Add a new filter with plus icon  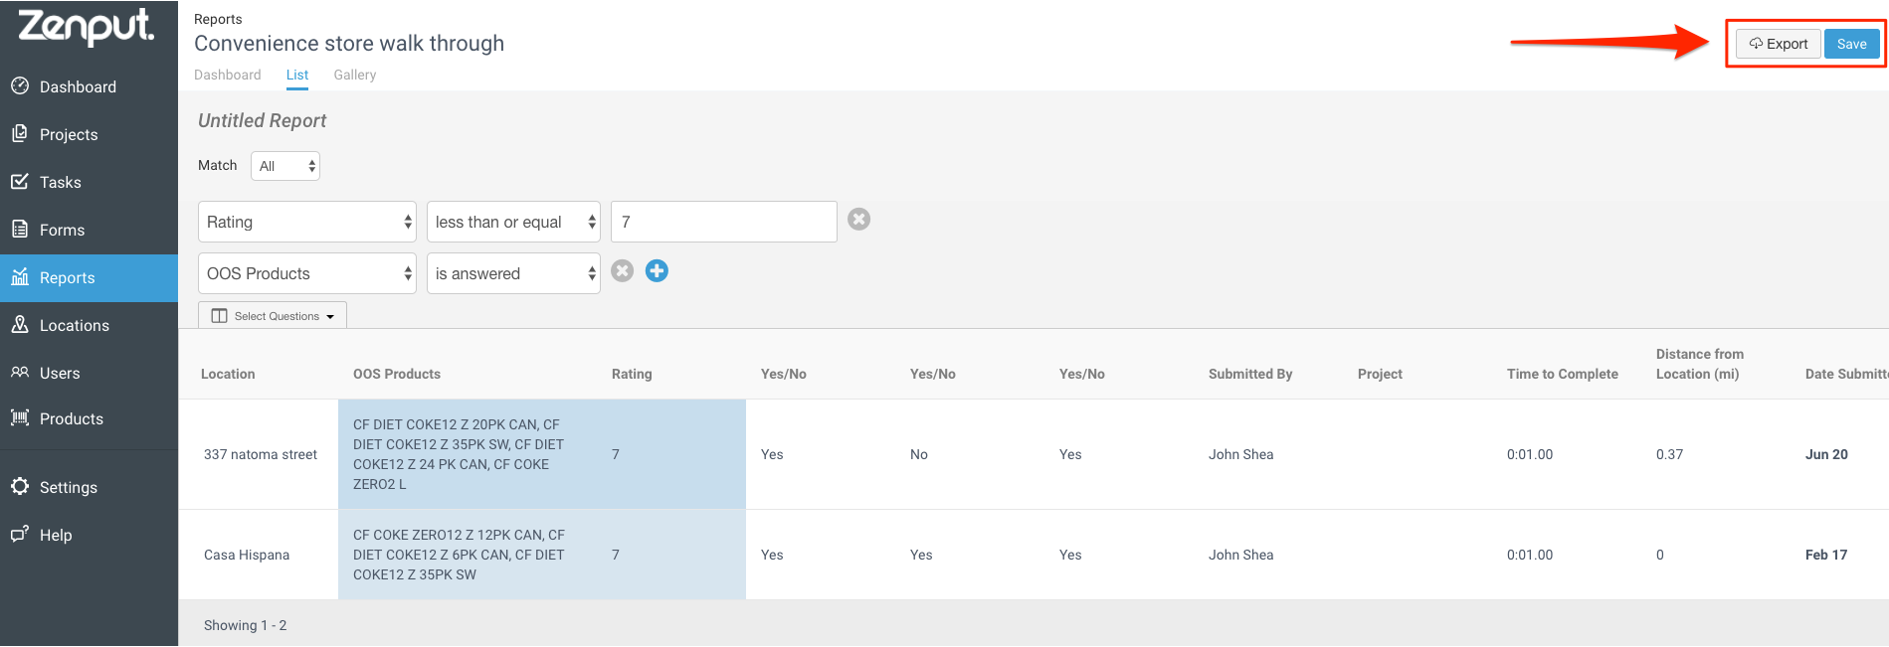(657, 270)
